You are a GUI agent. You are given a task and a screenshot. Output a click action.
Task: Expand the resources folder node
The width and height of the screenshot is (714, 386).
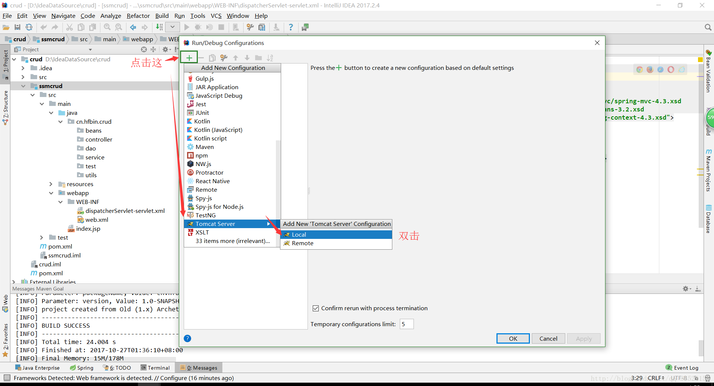[51, 184]
